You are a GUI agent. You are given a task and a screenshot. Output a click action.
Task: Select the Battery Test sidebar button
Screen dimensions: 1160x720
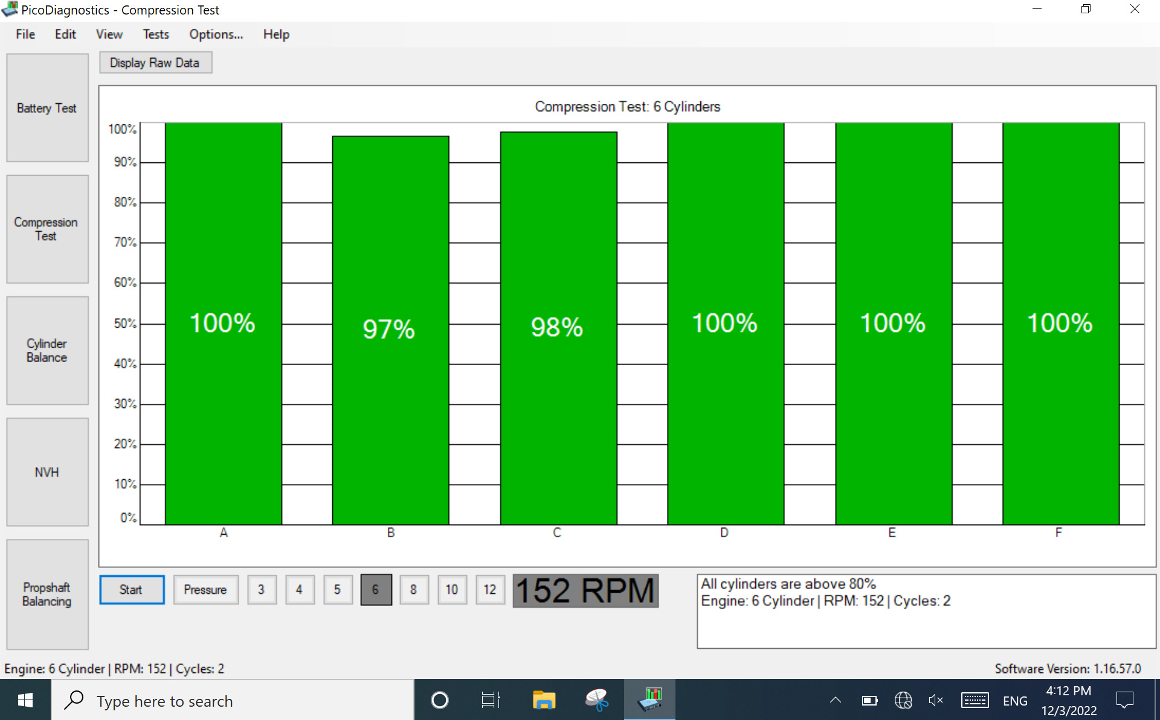pos(47,107)
